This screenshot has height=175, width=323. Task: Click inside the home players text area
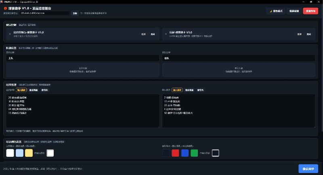(83, 111)
